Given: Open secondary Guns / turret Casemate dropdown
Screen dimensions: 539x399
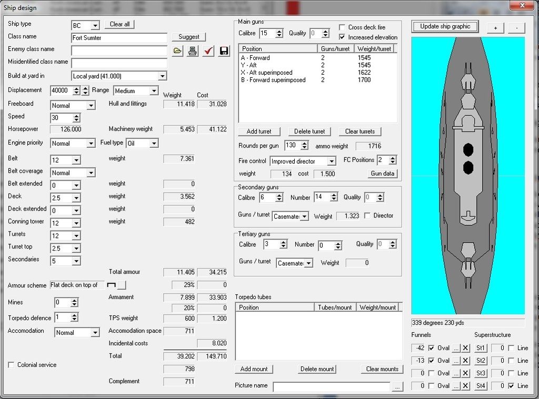Looking at the screenshot, I should [304, 216].
